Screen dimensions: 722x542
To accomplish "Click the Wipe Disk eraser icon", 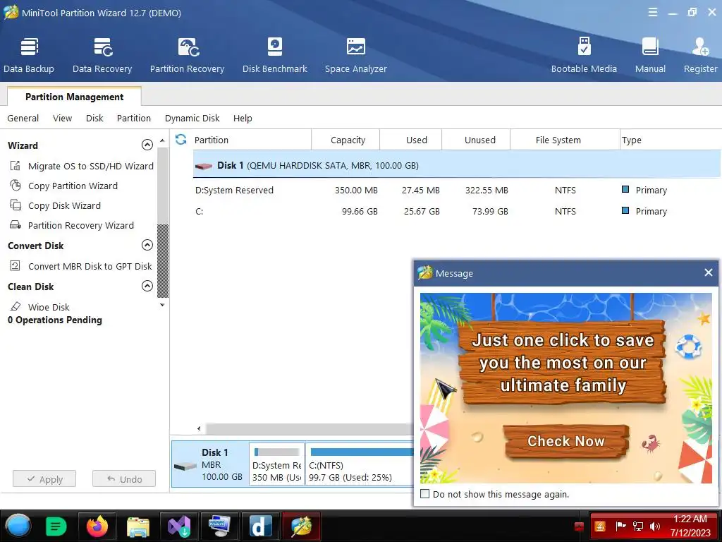I will (x=16, y=306).
